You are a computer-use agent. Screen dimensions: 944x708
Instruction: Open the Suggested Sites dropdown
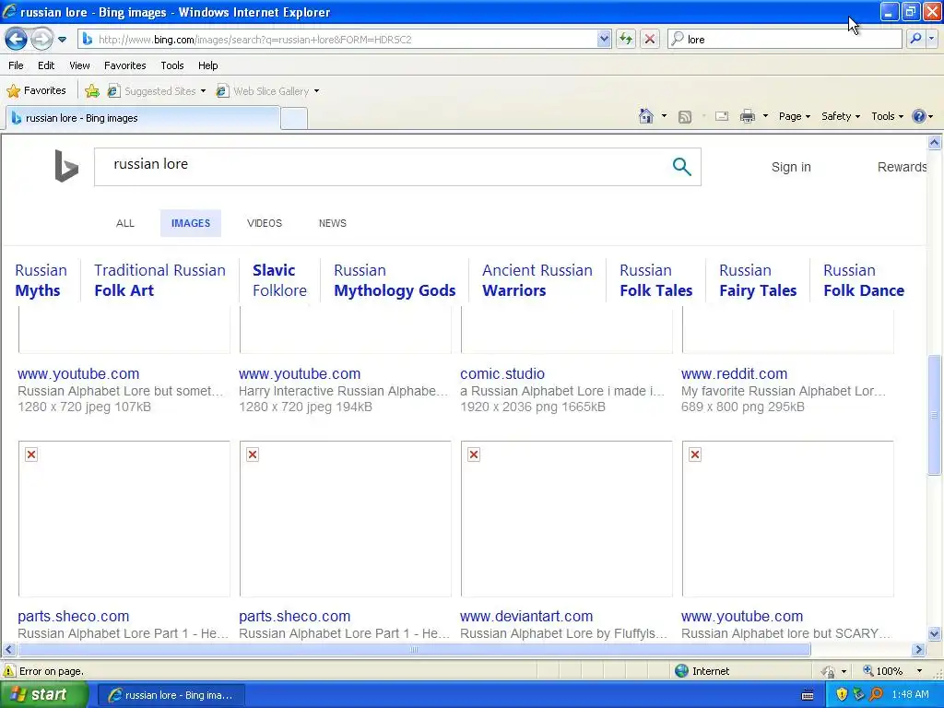(157, 91)
